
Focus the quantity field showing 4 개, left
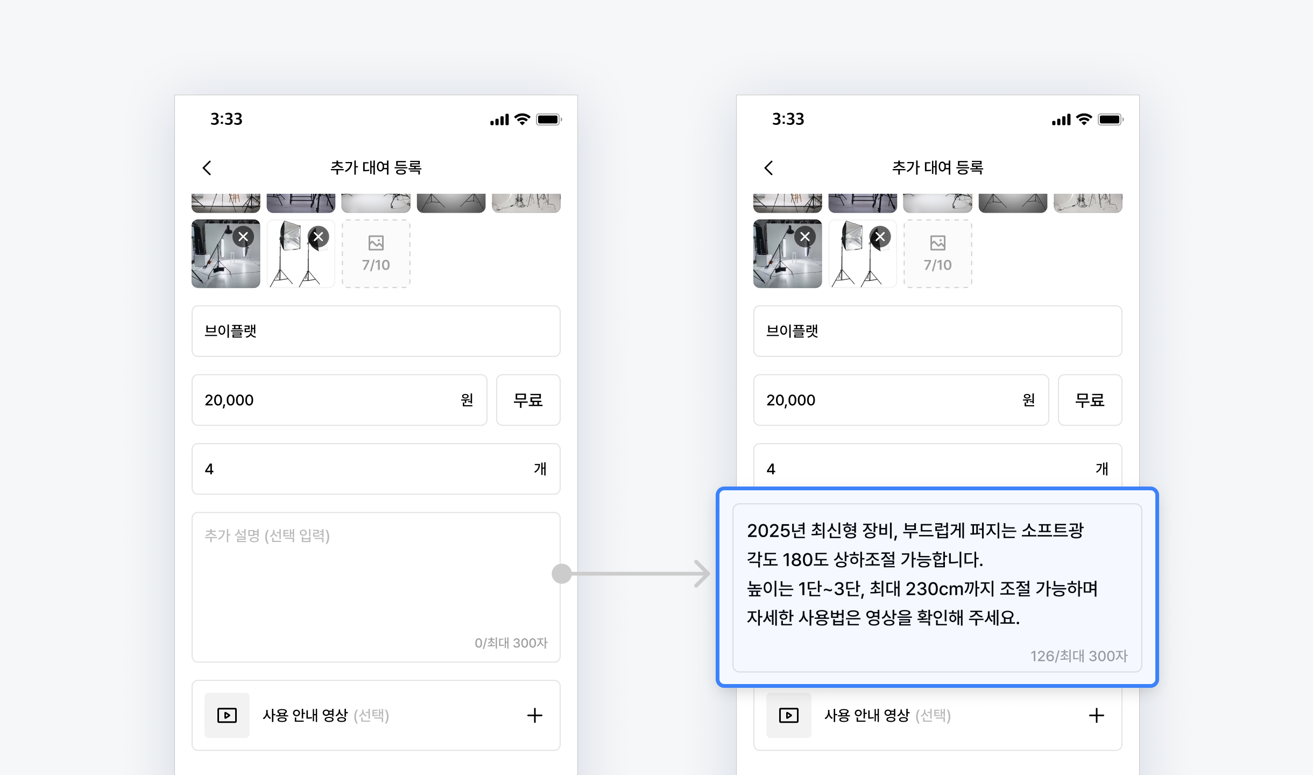click(376, 469)
